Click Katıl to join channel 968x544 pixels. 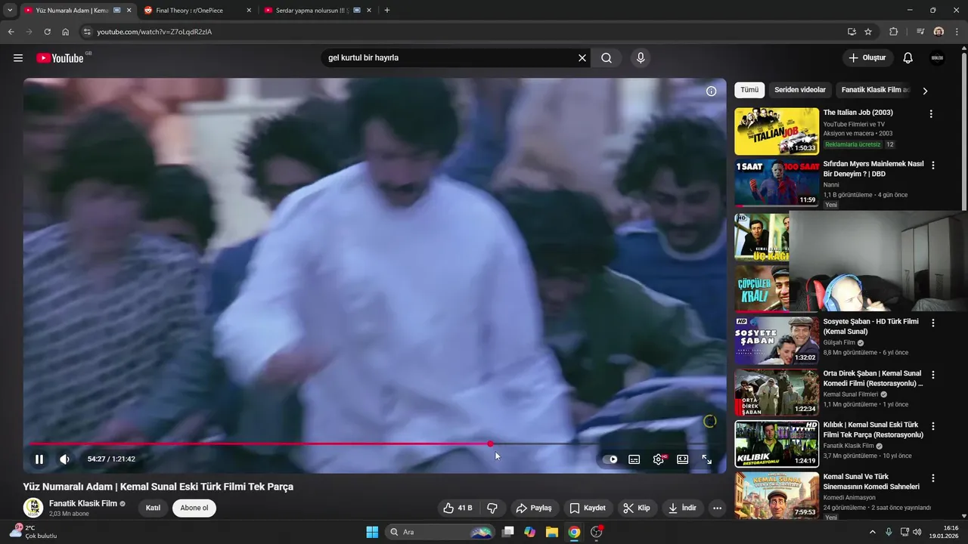153,508
